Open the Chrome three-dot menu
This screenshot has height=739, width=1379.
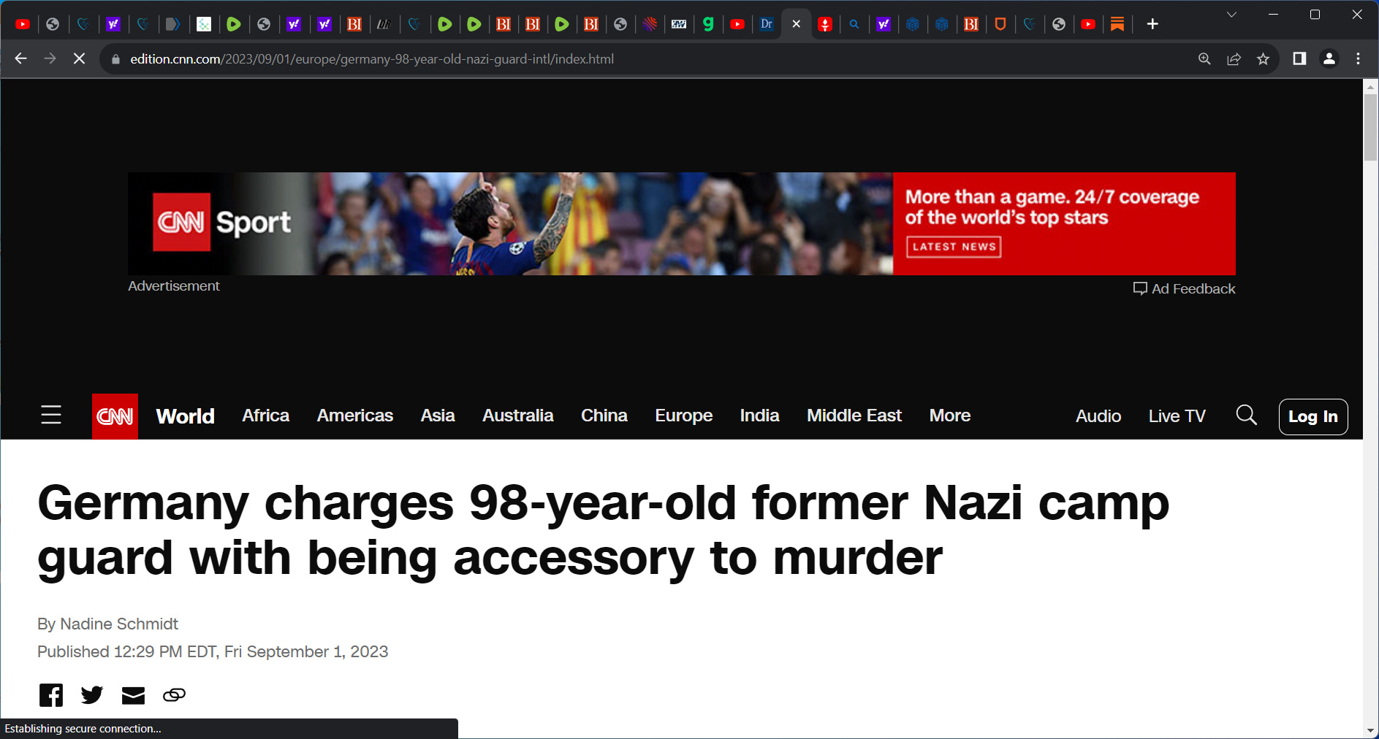click(1359, 58)
